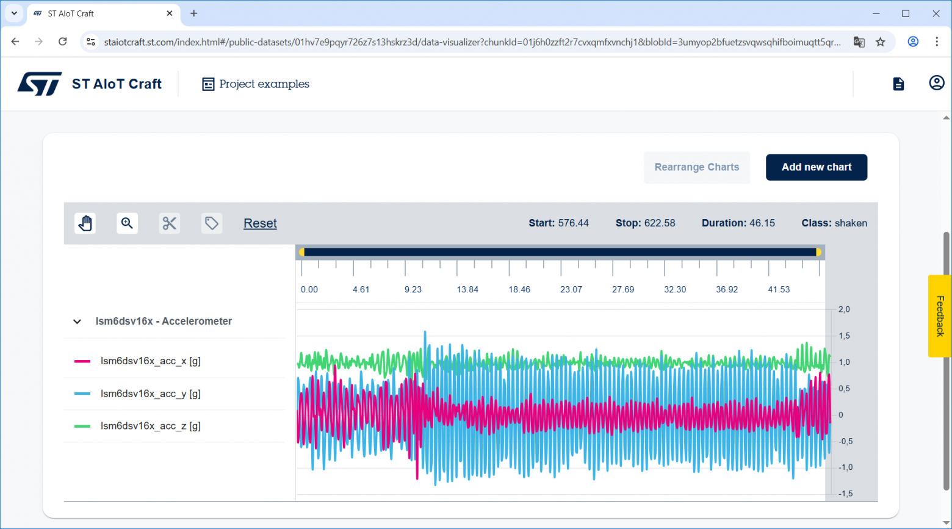Viewport: 952px width, 529px height.
Task: Click the Add new chart button
Action: (816, 167)
